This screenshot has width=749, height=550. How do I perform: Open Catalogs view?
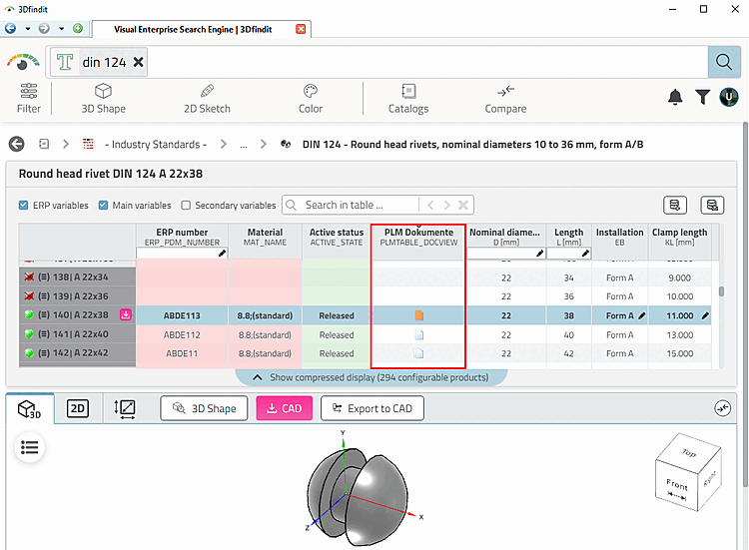(408, 99)
